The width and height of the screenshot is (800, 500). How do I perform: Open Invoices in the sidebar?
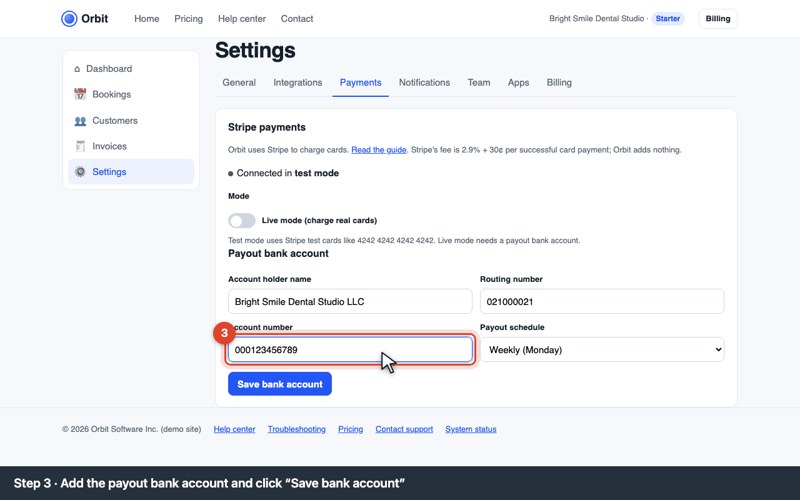pyautogui.click(x=131, y=146)
